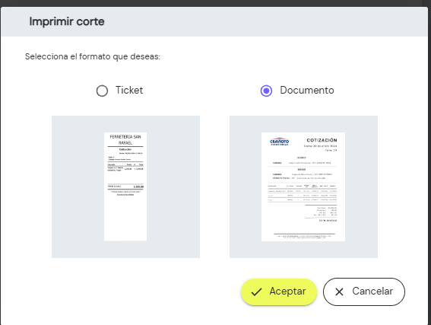Choose the Ticket receipt preview thumbnail
431x325 pixels.
coord(125,186)
